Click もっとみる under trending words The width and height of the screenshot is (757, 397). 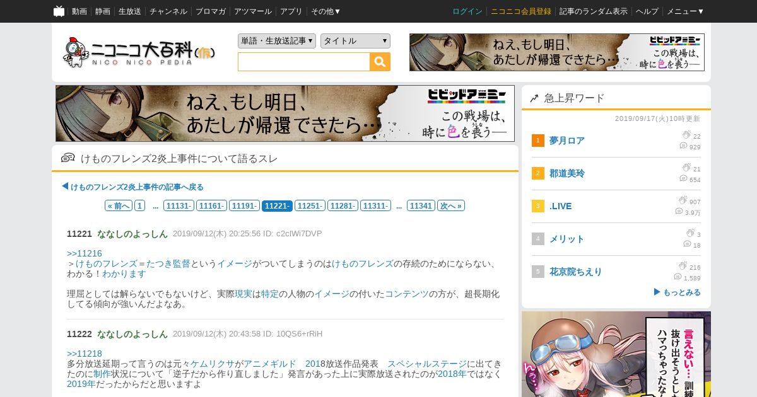pyautogui.click(x=678, y=292)
